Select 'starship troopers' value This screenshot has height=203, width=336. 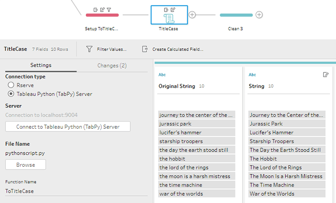click(x=197, y=141)
